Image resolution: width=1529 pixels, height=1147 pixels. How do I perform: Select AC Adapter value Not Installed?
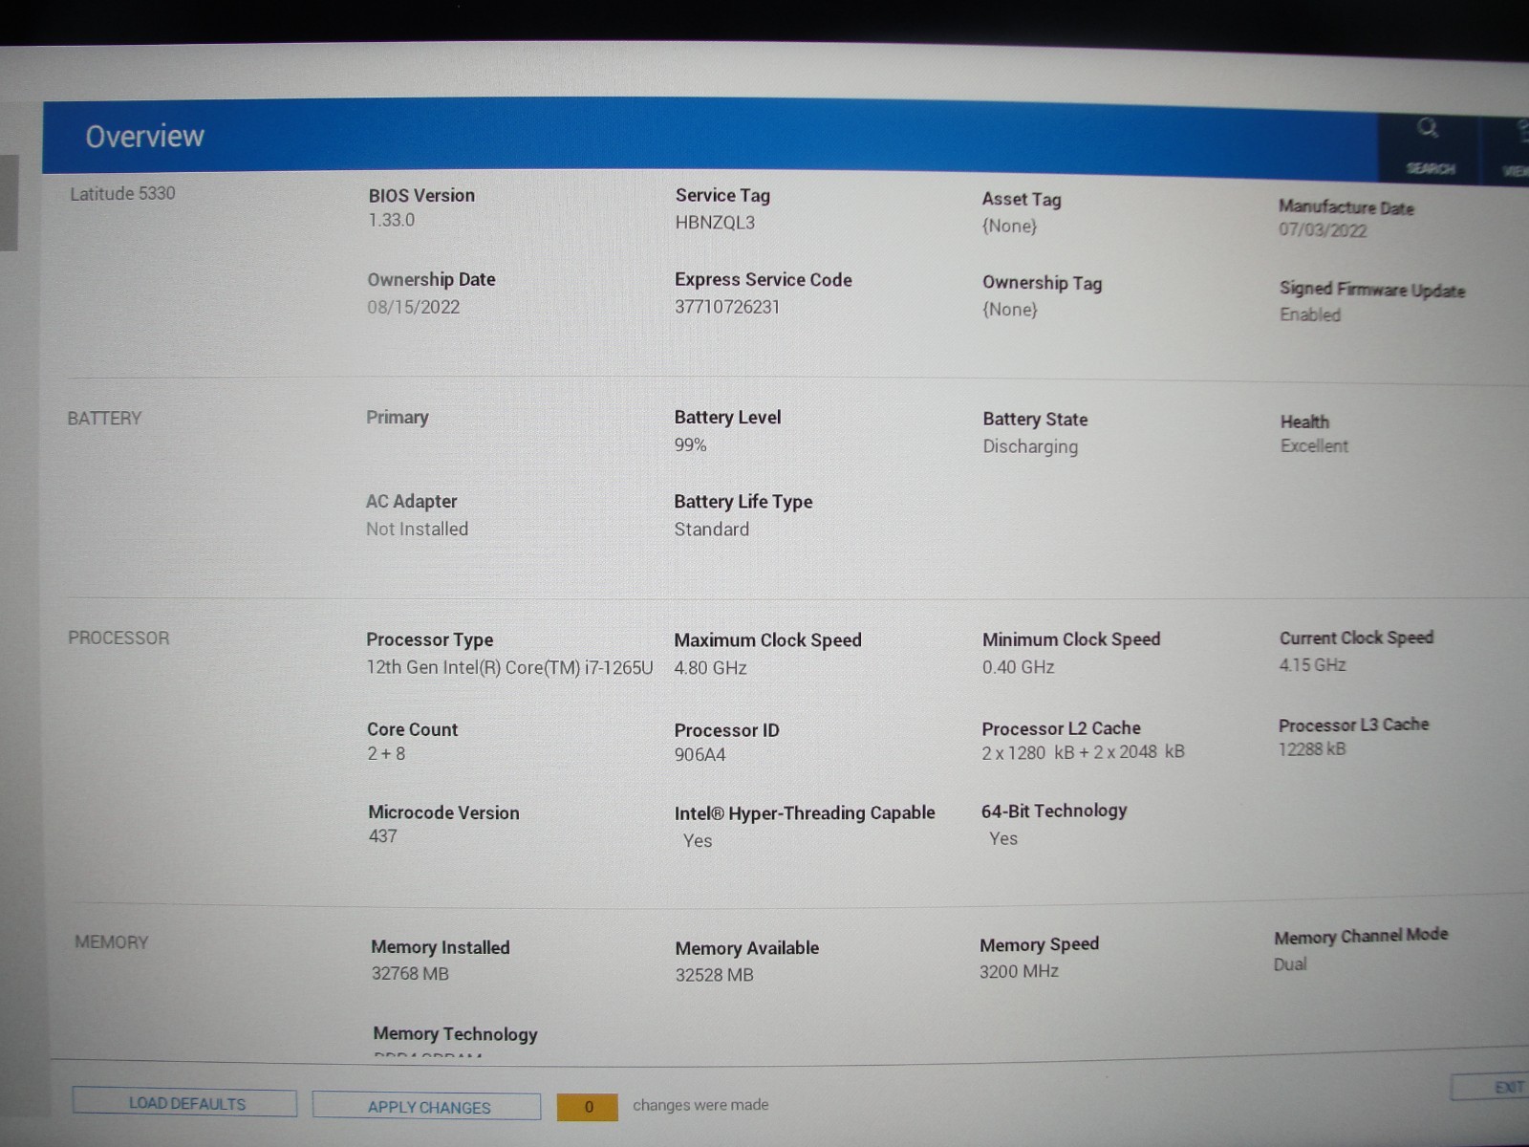(x=417, y=530)
